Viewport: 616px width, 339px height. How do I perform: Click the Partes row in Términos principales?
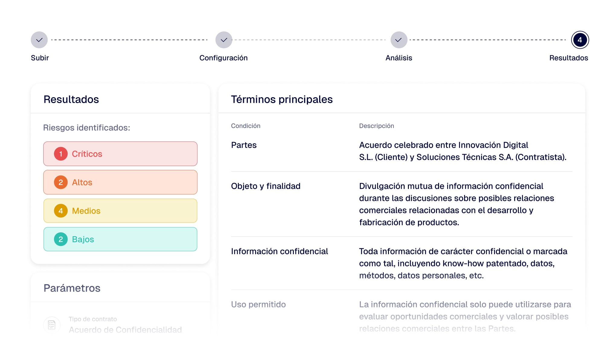[244, 145]
